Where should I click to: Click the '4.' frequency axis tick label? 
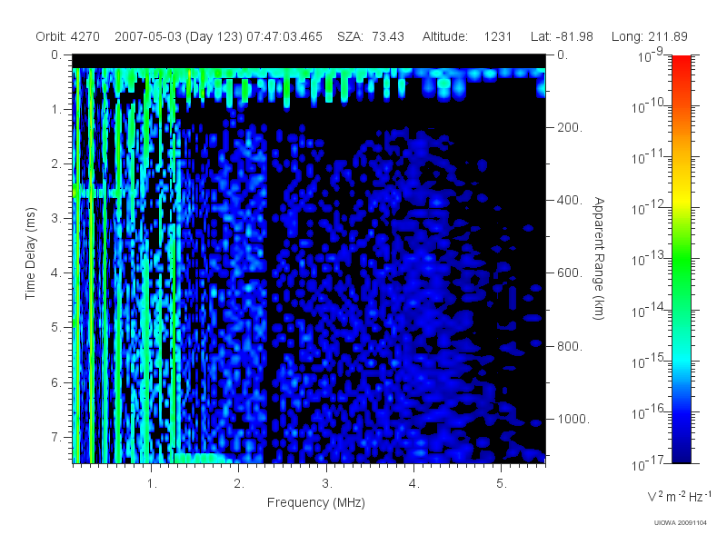click(414, 484)
